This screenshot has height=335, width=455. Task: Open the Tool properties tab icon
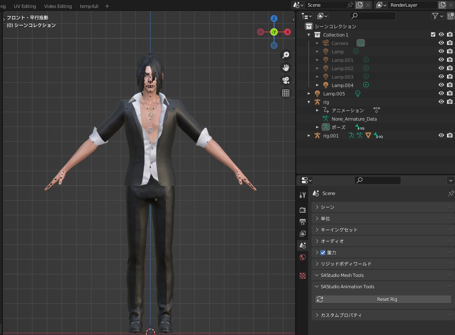tap(303, 195)
